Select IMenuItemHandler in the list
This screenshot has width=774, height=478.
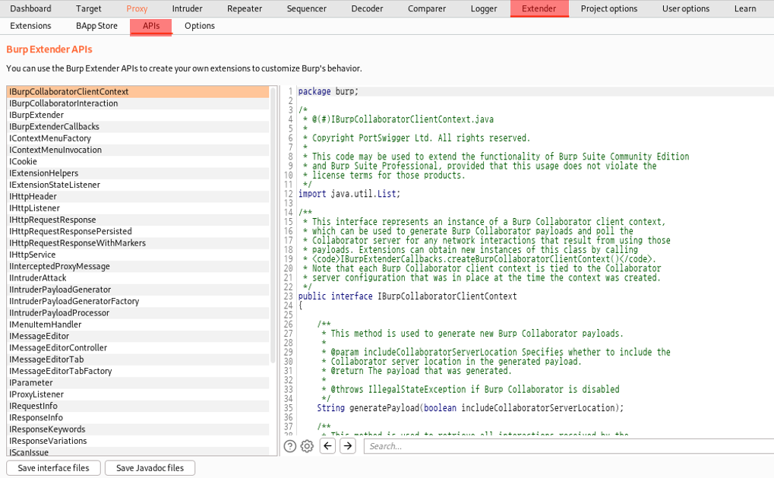click(x=137, y=324)
